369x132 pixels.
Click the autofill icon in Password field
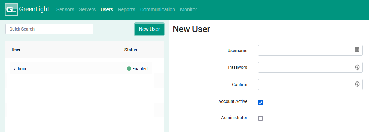click(357, 67)
